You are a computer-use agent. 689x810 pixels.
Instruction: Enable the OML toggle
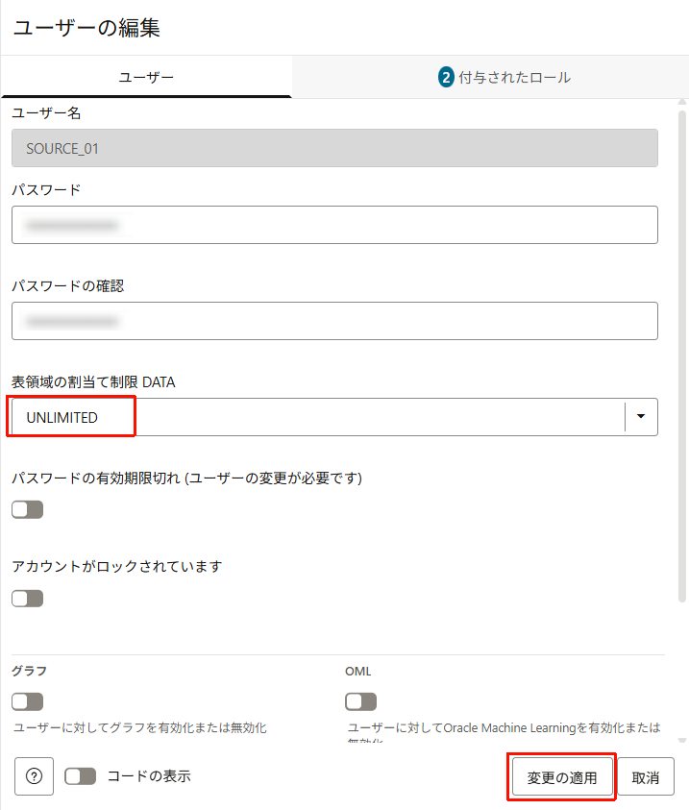[x=360, y=701]
